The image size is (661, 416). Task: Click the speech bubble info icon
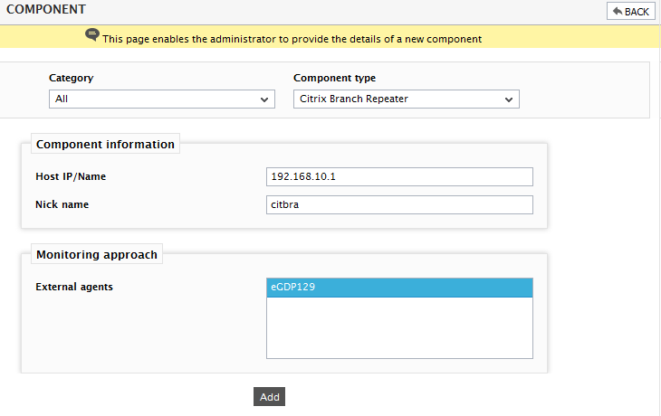[x=92, y=34]
